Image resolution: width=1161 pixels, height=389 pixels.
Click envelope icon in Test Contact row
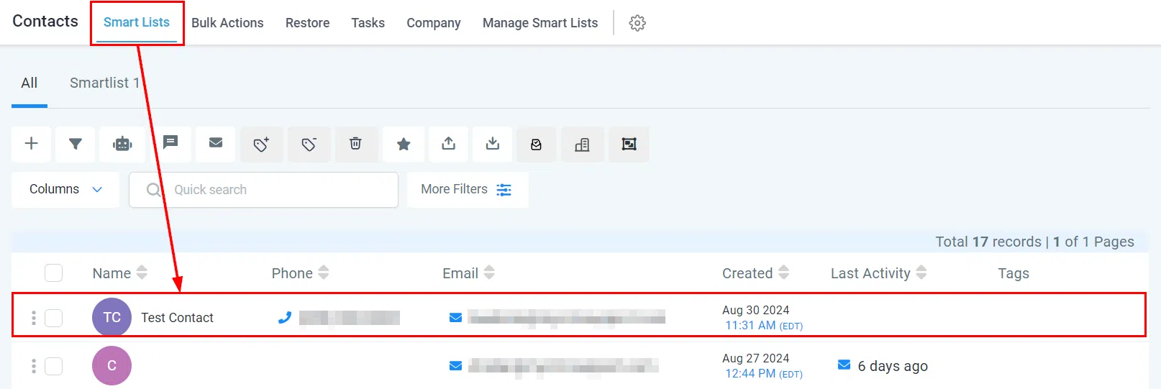click(x=455, y=317)
